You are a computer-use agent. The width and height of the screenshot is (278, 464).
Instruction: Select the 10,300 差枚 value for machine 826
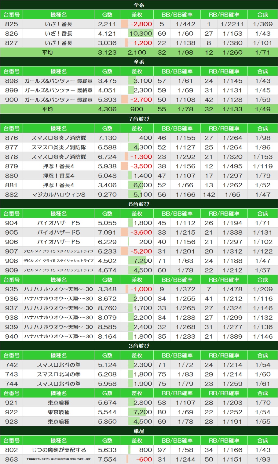141,34
